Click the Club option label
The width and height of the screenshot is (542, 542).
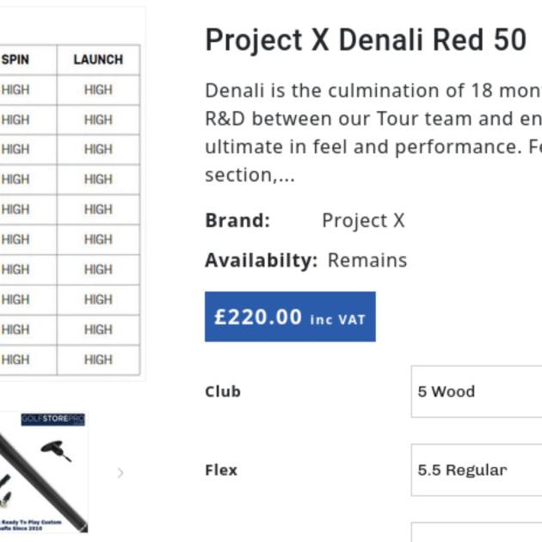(x=223, y=391)
